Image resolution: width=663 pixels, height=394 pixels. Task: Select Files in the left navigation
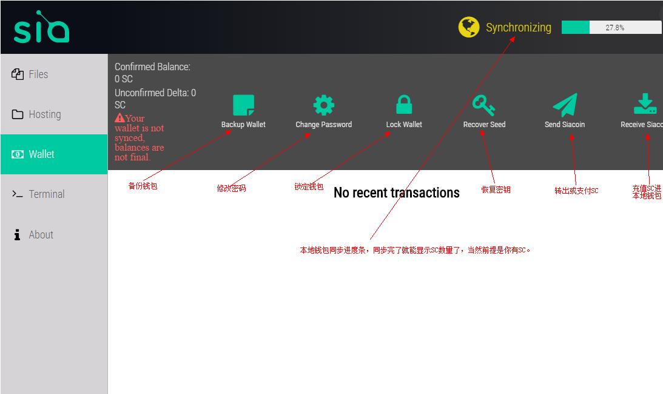(x=38, y=74)
